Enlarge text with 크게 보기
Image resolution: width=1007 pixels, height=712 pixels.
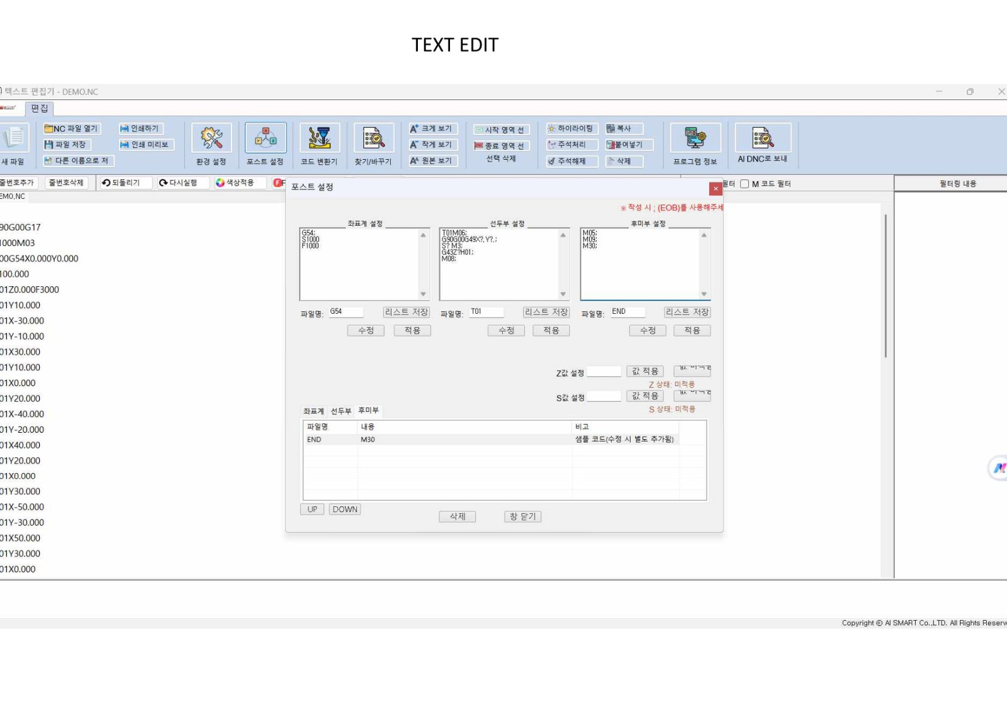coord(432,128)
